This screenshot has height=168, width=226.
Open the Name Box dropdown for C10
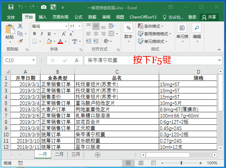(33, 60)
